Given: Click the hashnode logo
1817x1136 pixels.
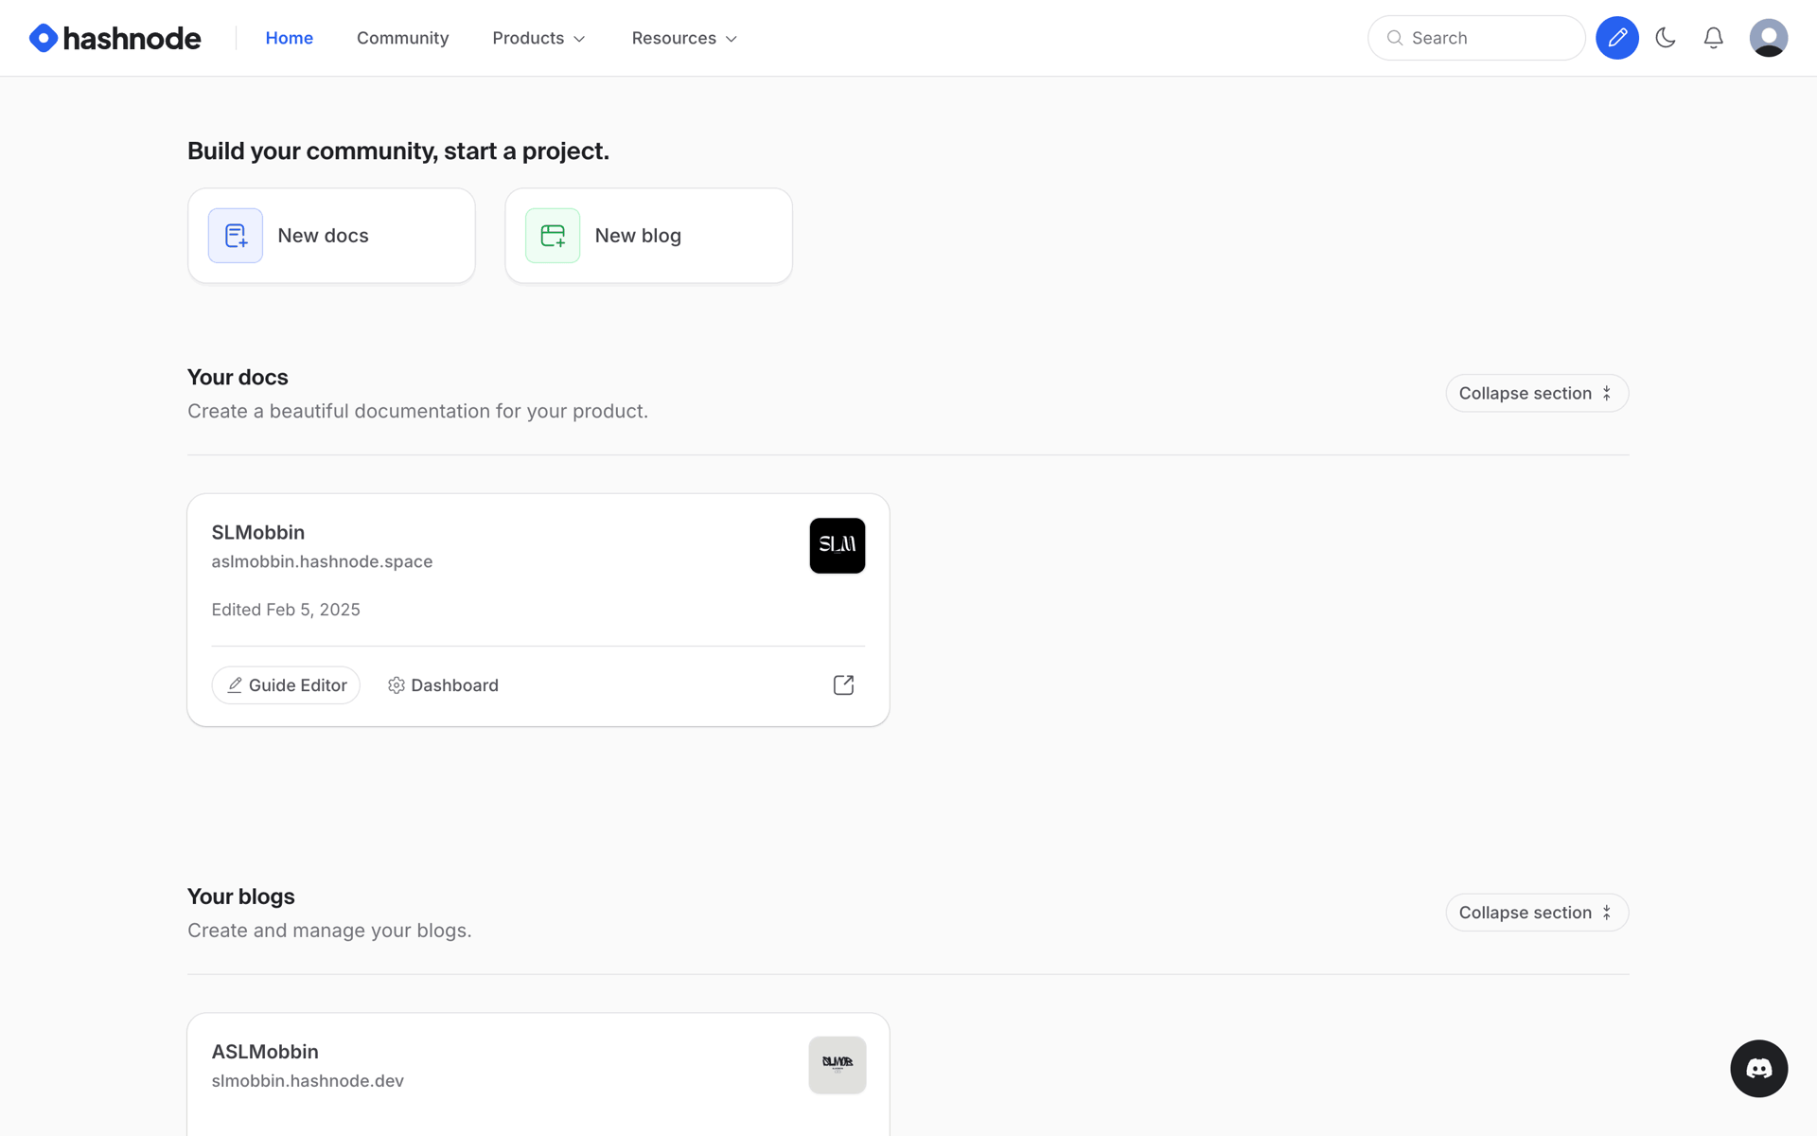Looking at the screenshot, I should [x=115, y=38].
